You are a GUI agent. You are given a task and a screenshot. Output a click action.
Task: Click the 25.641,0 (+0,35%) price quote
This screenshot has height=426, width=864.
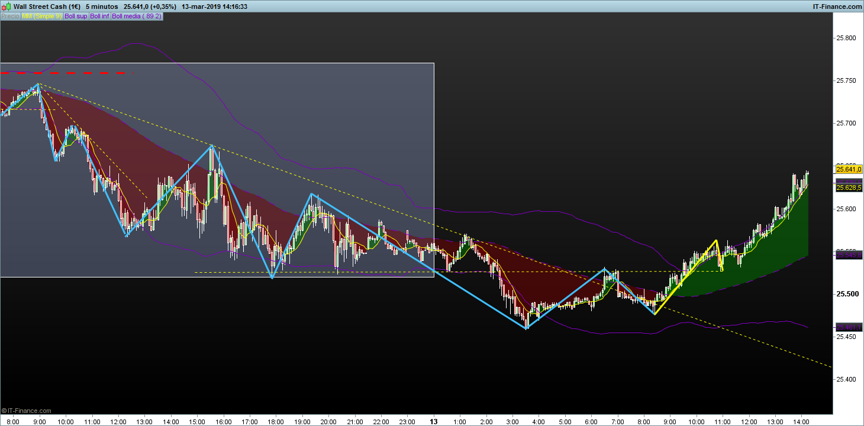150,7
